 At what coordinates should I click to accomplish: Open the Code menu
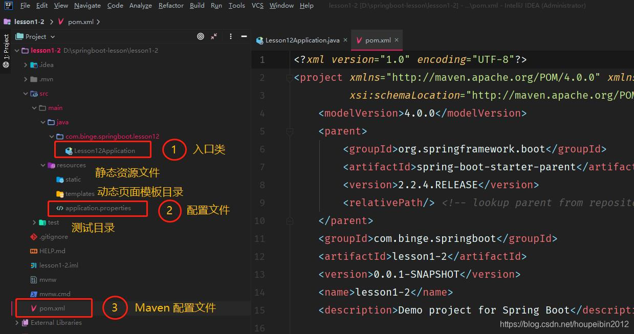point(115,6)
